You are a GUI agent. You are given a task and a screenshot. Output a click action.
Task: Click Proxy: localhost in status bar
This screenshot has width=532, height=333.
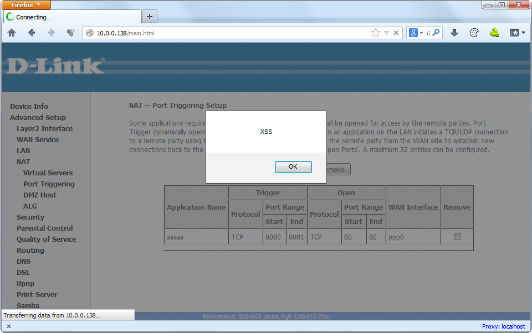click(503, 326)
